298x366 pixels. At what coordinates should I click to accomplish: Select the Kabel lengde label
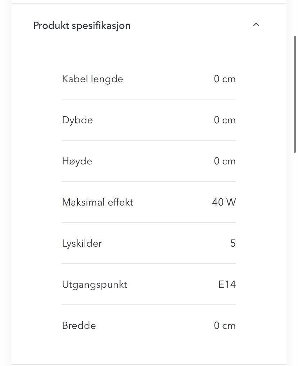(92, 79)
